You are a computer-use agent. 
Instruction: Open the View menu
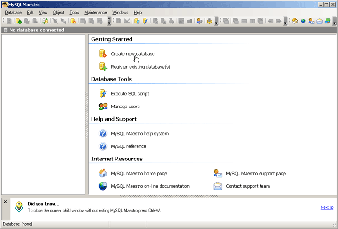click(43, 13)
